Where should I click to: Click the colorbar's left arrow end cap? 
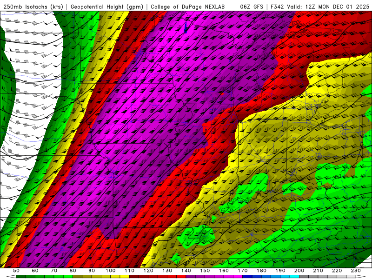(x=11, y=277)
